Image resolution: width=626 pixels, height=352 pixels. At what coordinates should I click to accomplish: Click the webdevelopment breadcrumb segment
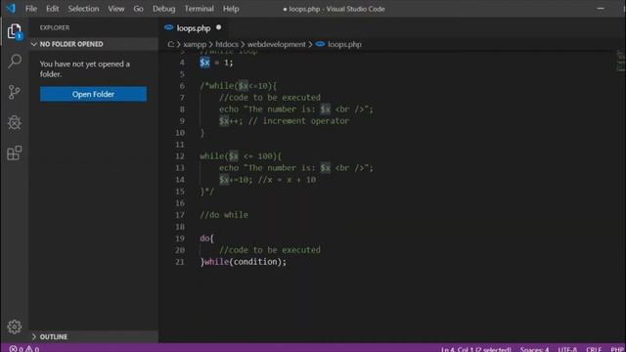tap(276, 44)
